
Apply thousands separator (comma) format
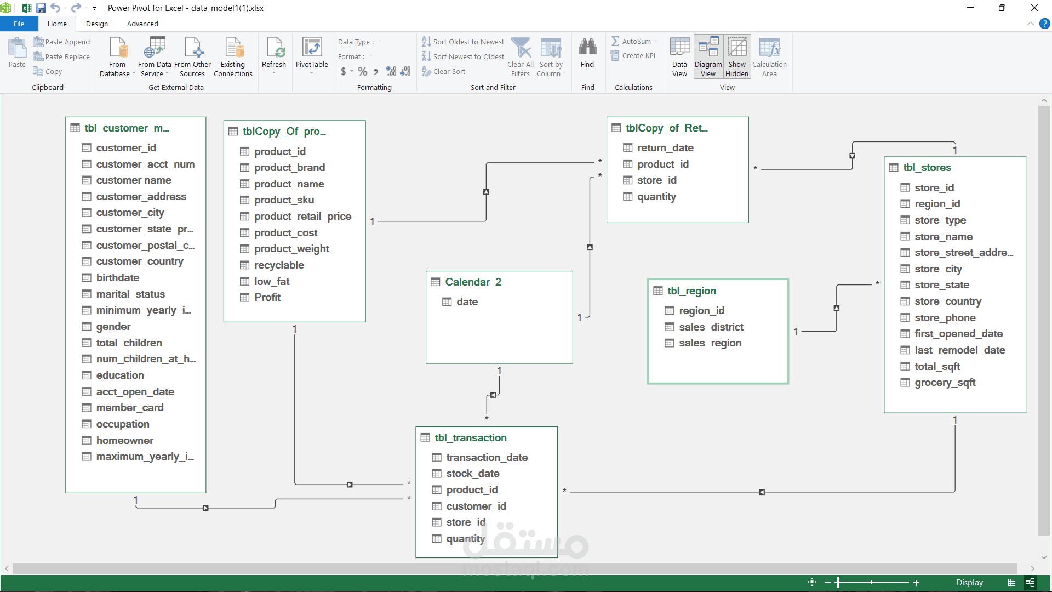pos(376,71)
